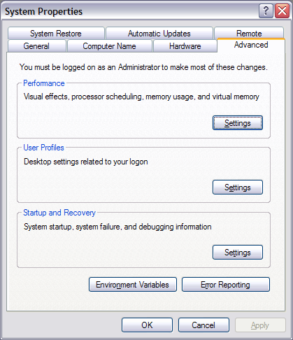Confirm changes with the OK button
Viewport: 293px width, 340px height.
147,325
